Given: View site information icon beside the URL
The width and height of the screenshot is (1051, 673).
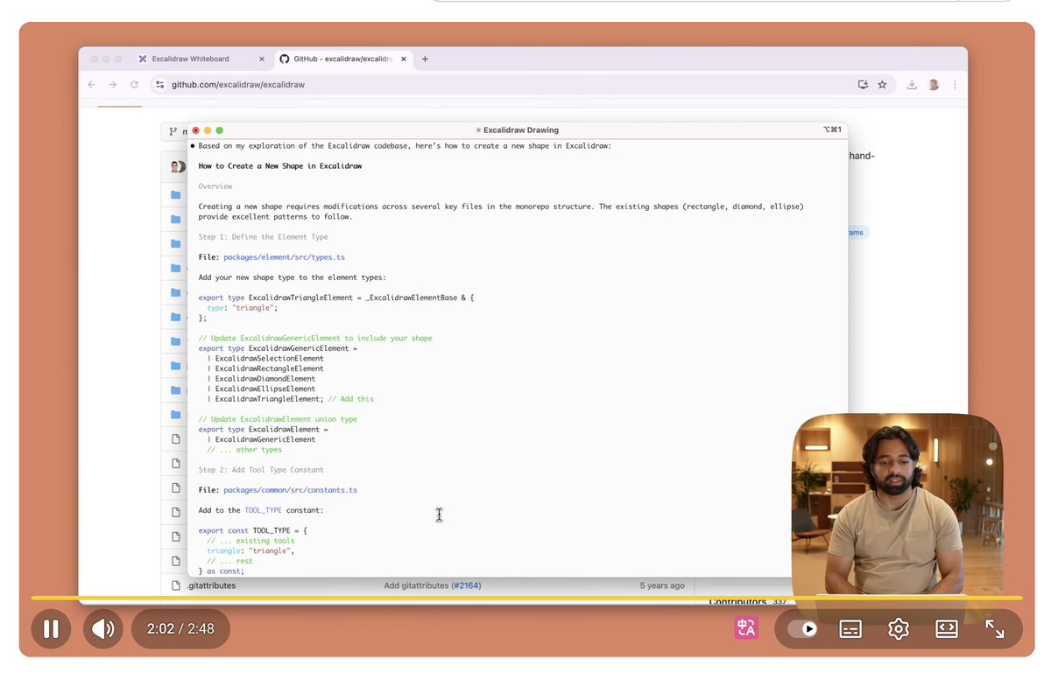Looking at the screenshot, I should 159,85.
